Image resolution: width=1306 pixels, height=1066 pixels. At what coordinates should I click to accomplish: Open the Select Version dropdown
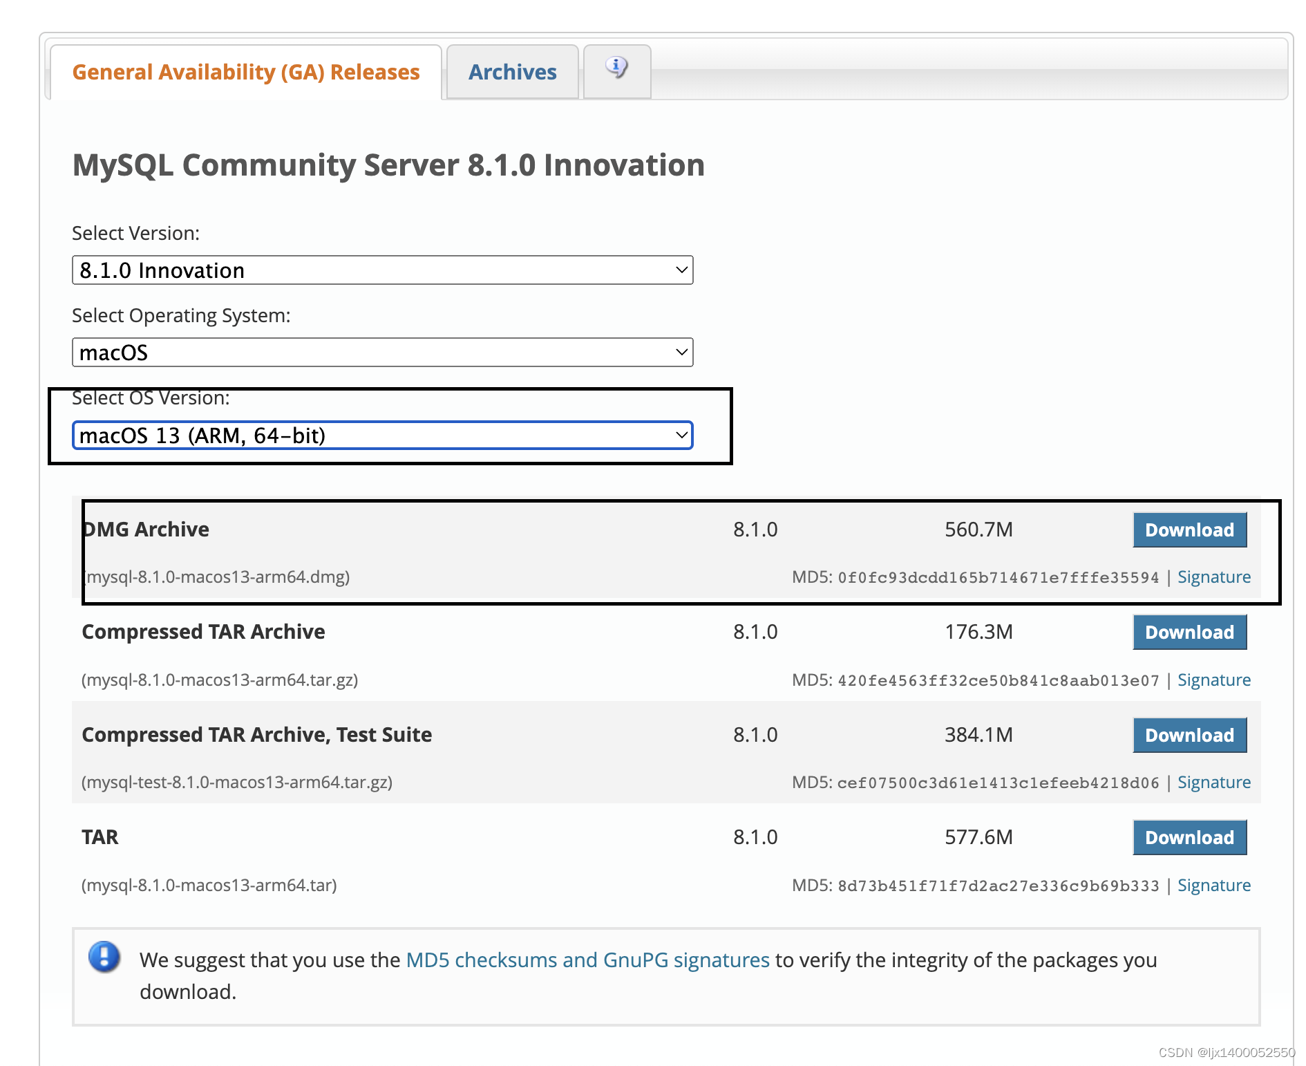[x=383, y=270]
